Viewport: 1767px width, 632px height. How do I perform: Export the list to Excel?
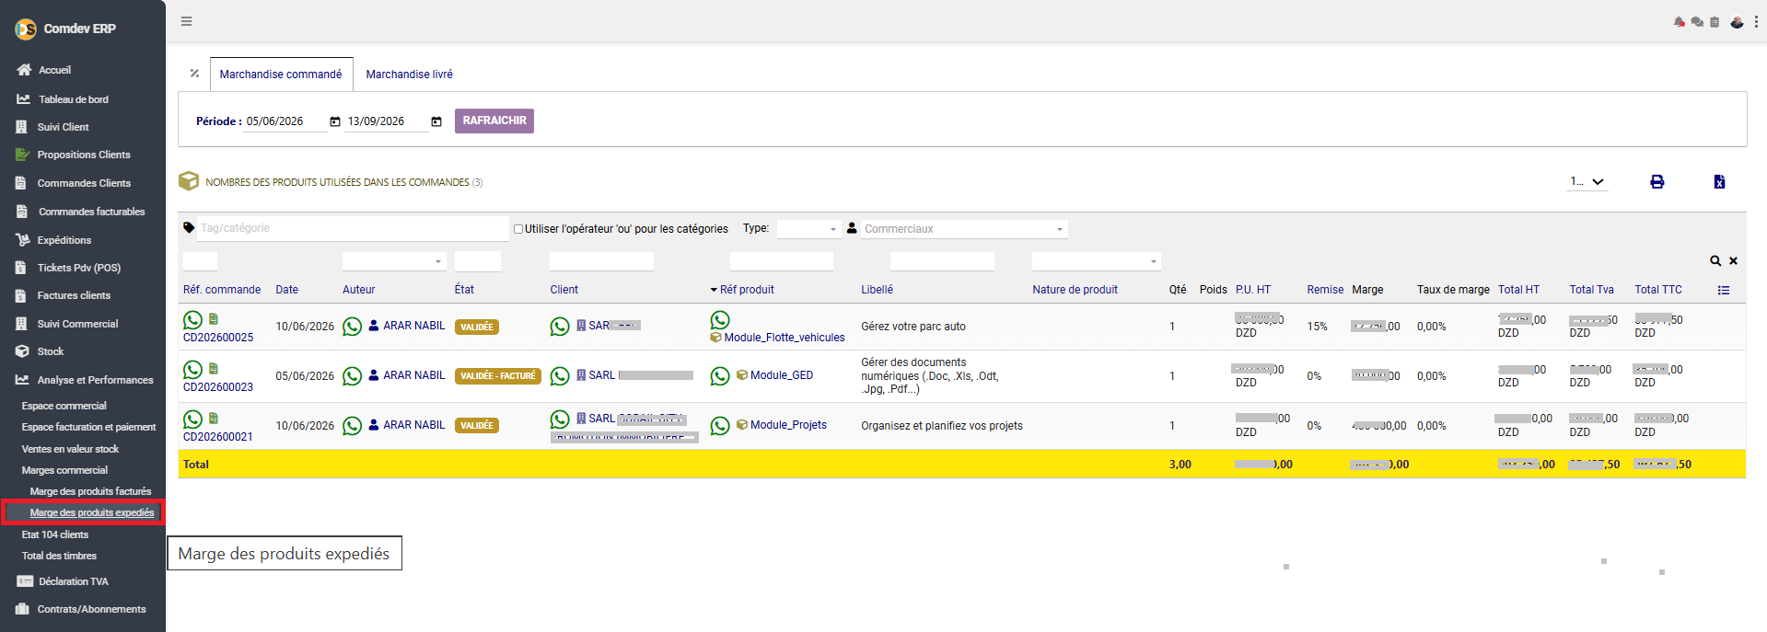click(x=1719, y=182)
